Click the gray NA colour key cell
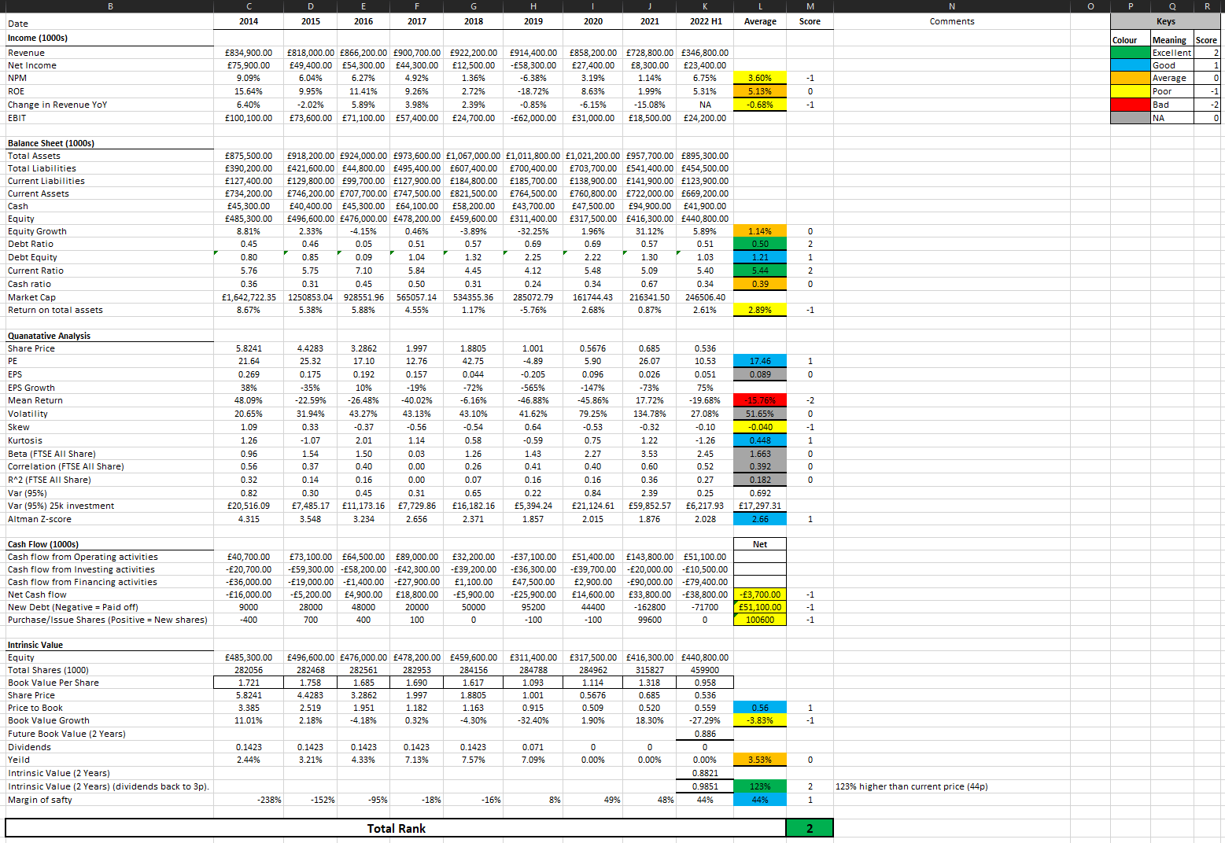The image size is (1225, 843). (1130, 118)
